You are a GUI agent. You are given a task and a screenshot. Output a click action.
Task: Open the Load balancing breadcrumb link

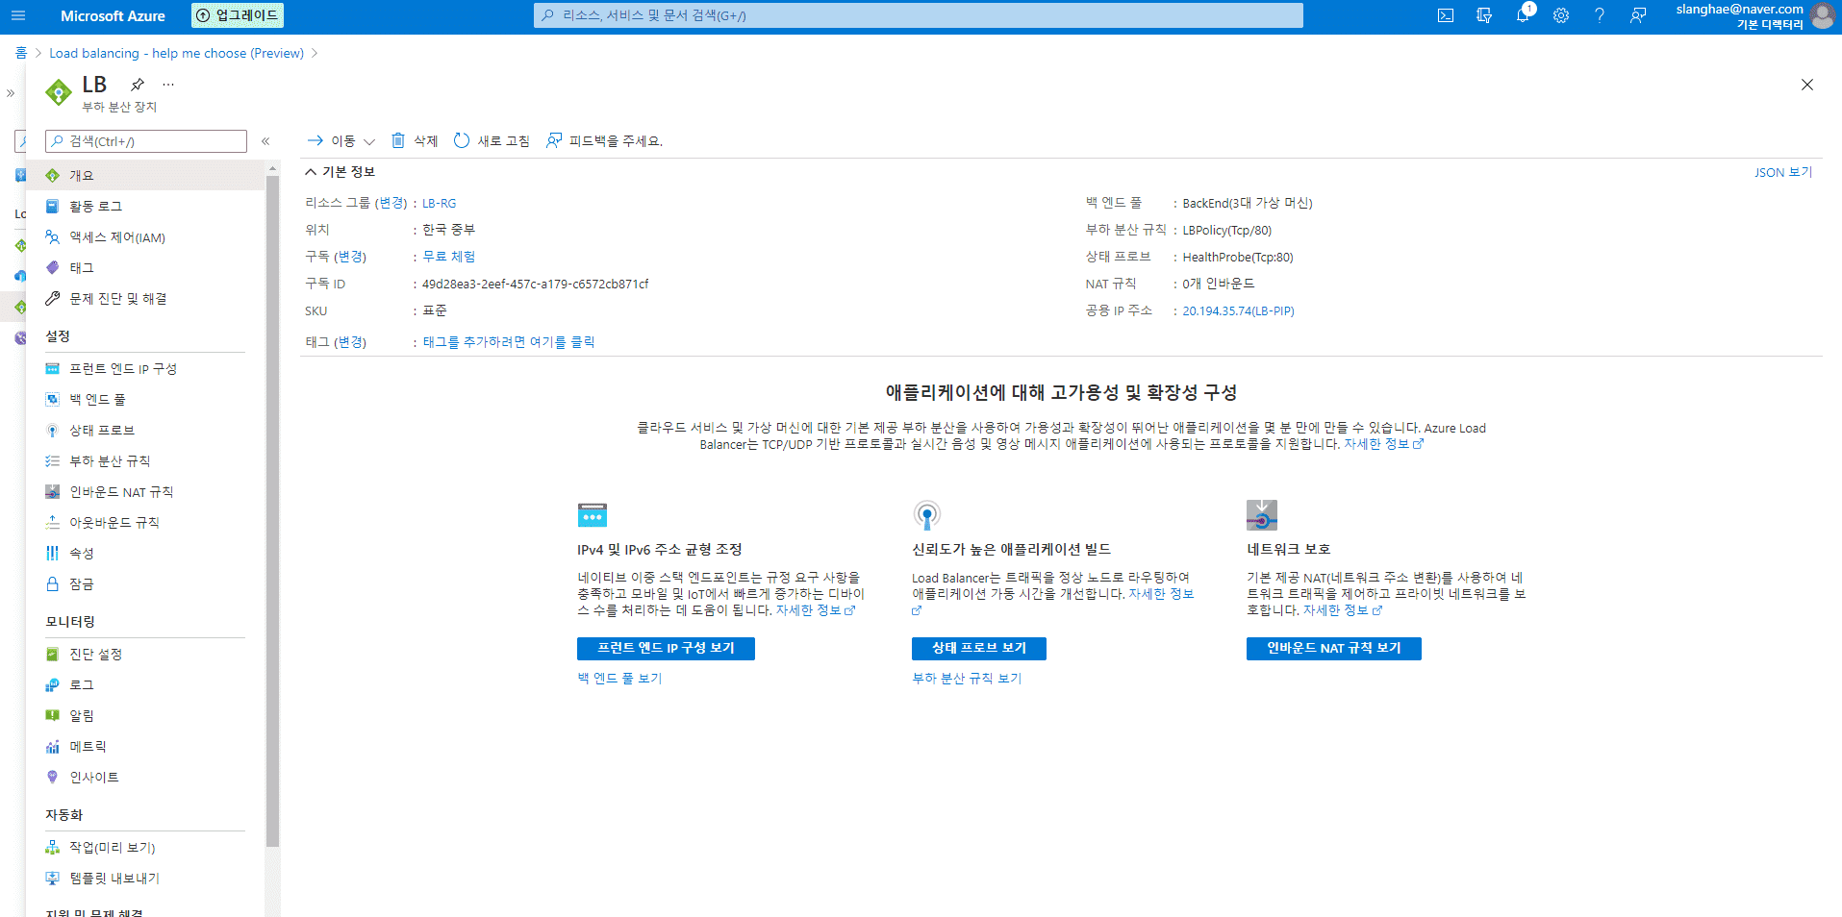coord(177,53)
